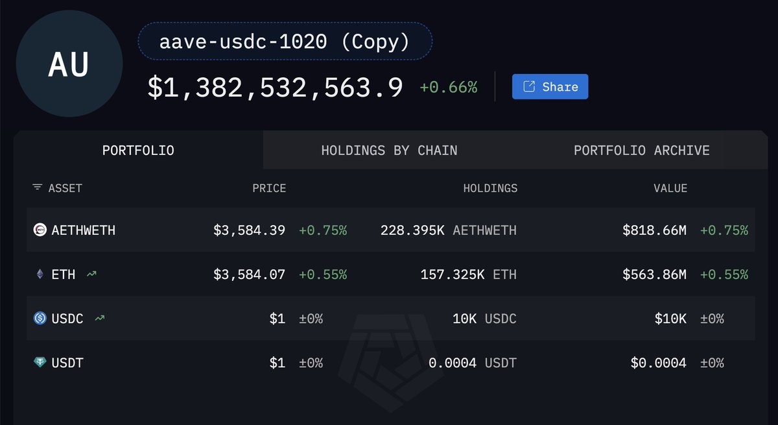The width and height of the screenshot is (778, 425).
Task: Edit the aave-usdc-1020 (Copy) name field
Action: 285,42
